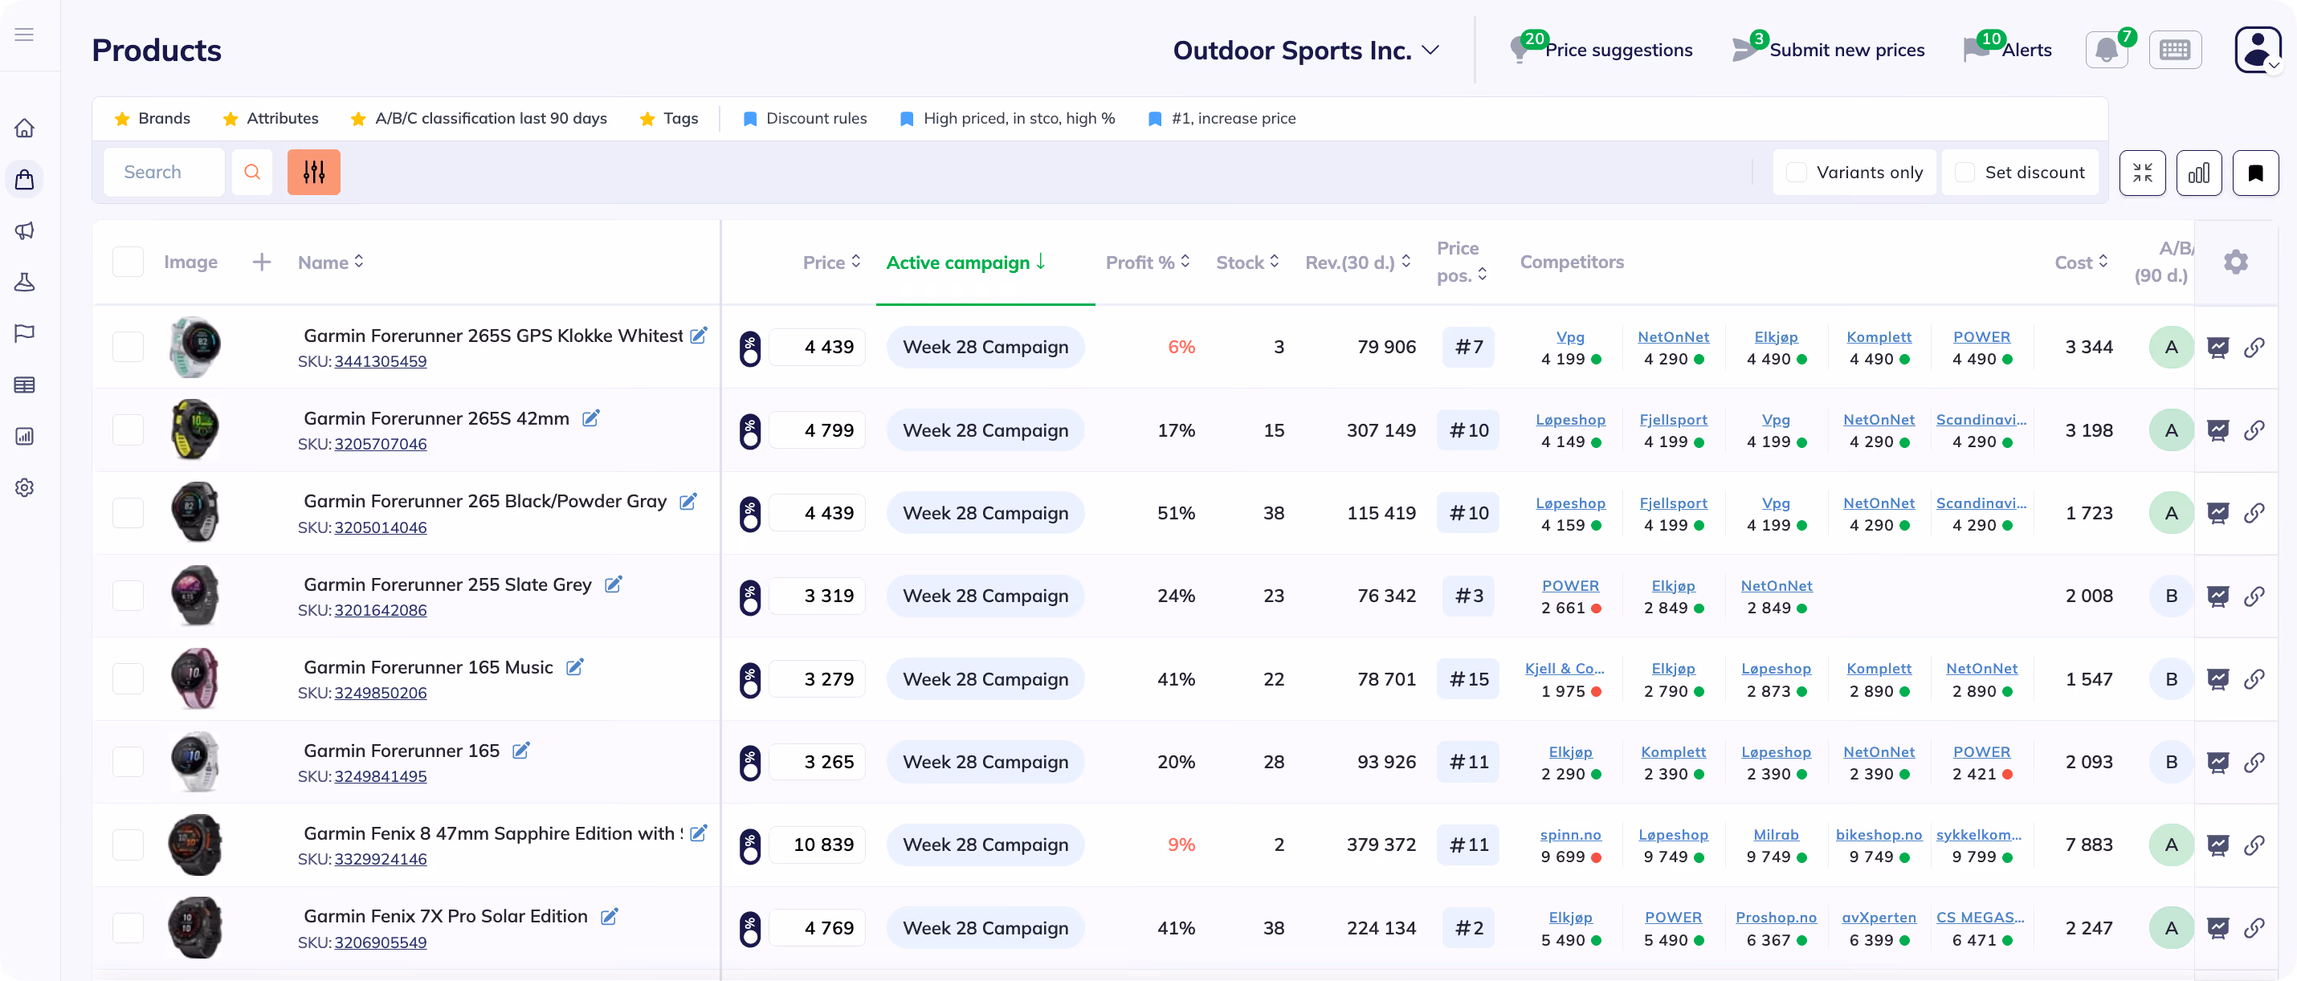Click link icon for Garmin Fenix 7X Pro Solar

tap(2254, 929)
